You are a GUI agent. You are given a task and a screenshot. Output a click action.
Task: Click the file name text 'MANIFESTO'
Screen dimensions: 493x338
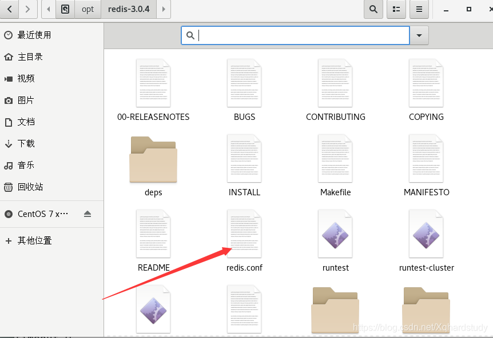point(426,192)
